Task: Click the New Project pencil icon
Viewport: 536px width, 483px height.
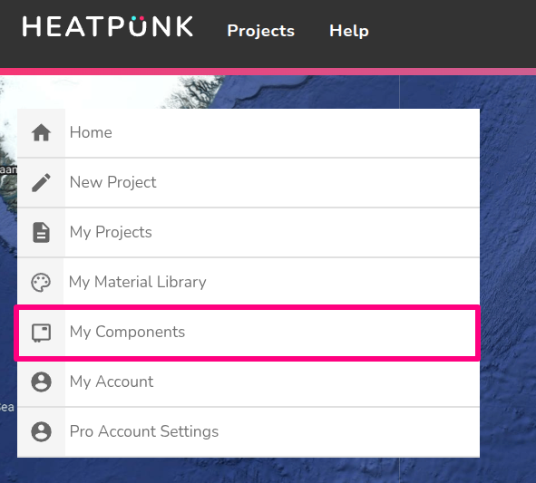Action: click(x=42, y=182)
